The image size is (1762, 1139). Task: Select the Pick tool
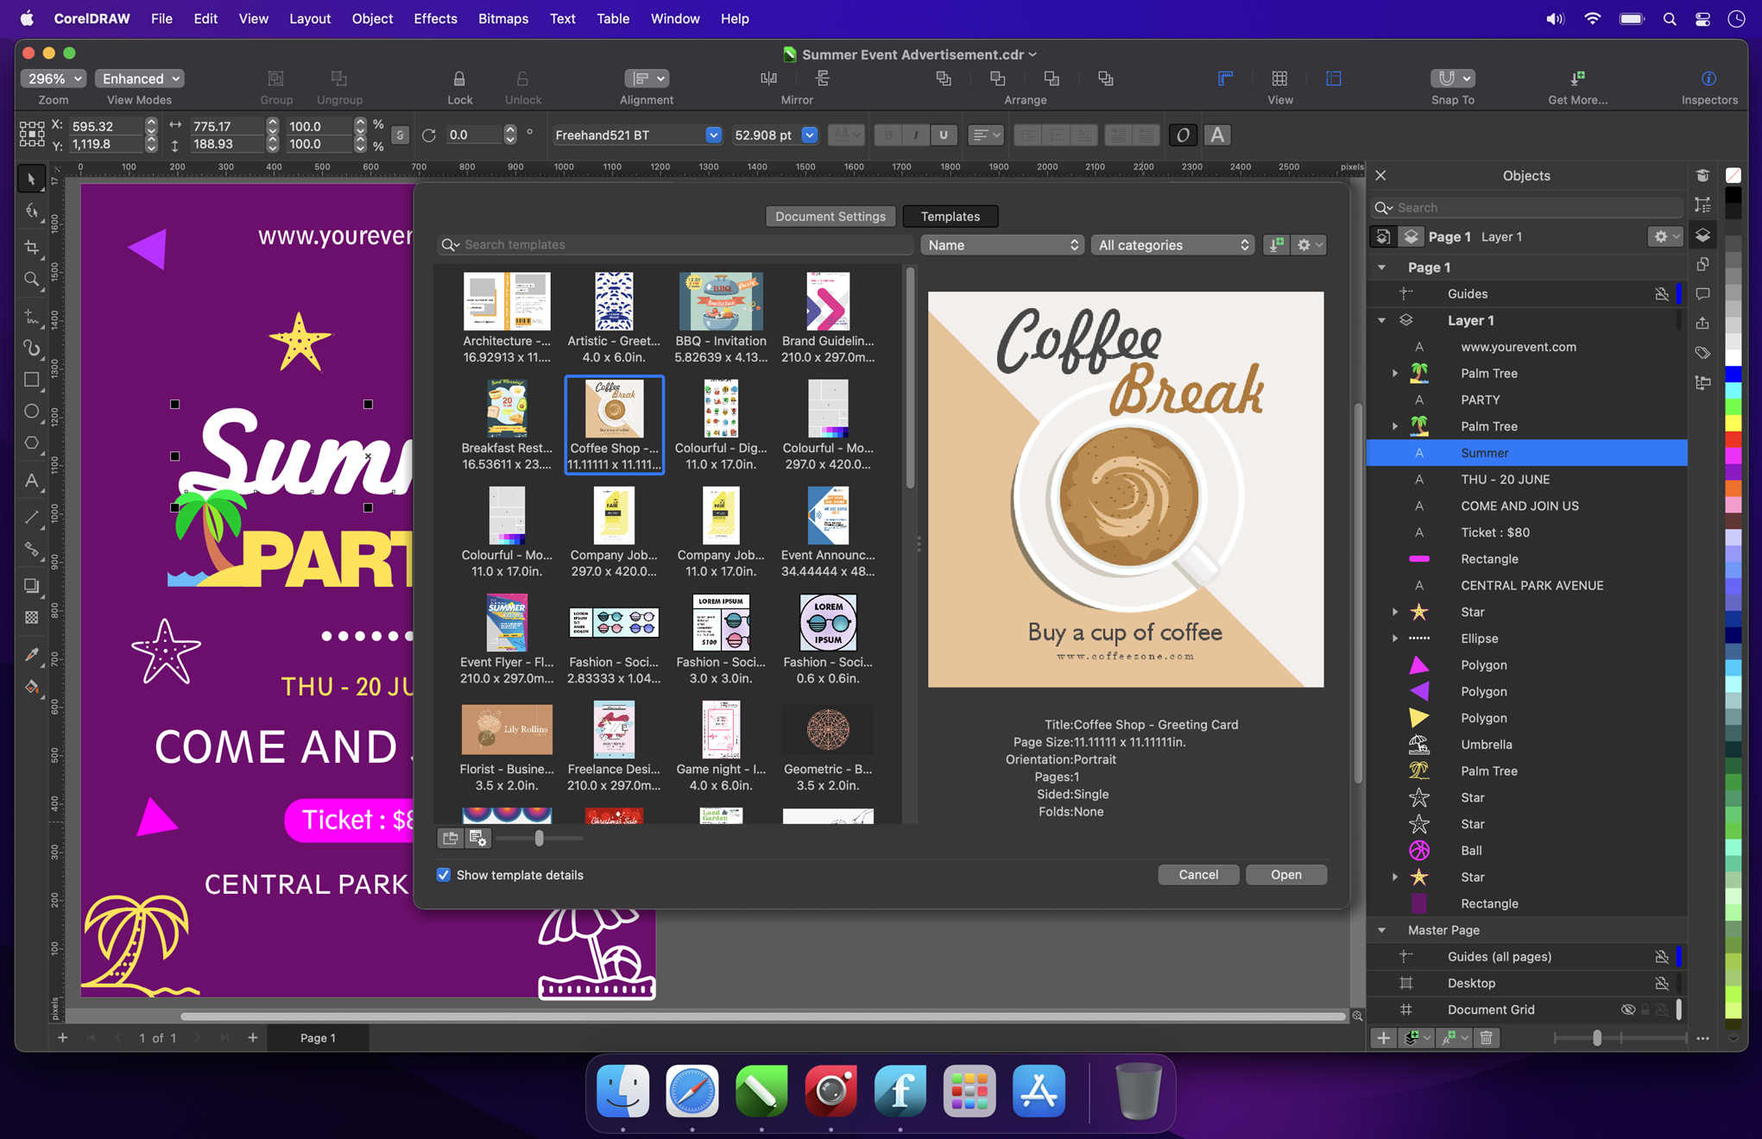(32, 179)
